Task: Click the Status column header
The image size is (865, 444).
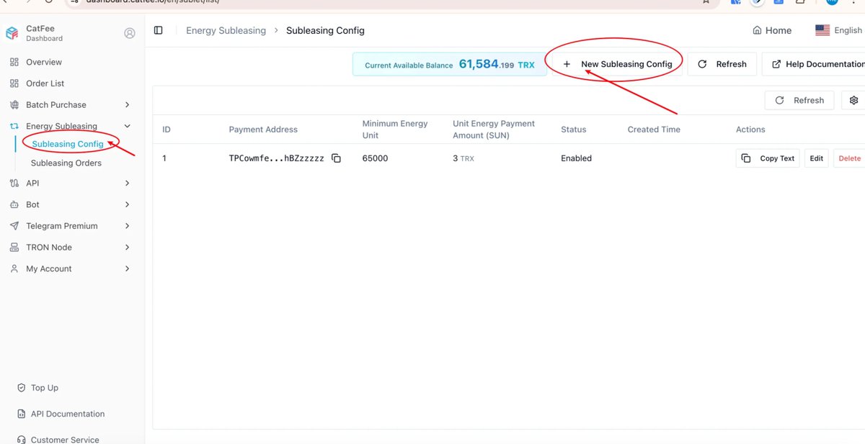Action: point(574,130)
